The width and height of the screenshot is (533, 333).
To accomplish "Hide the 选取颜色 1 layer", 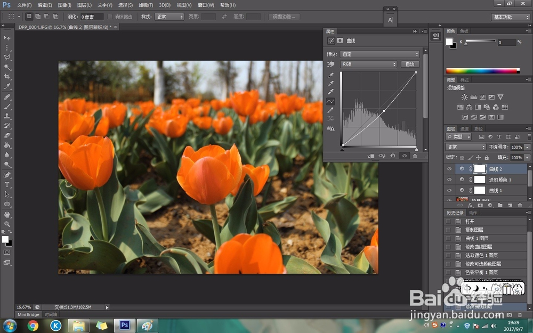I will (449, 180).
